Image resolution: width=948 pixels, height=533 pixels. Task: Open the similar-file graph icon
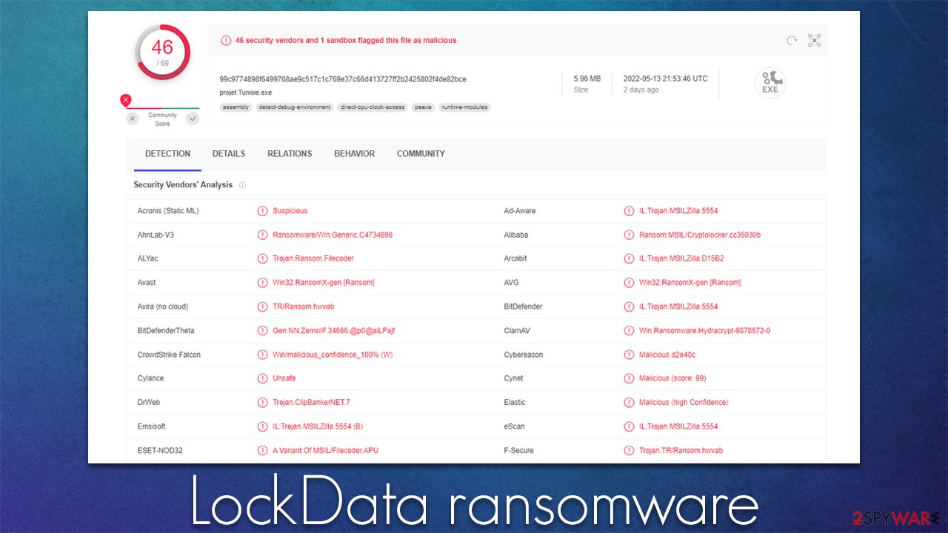815,41
